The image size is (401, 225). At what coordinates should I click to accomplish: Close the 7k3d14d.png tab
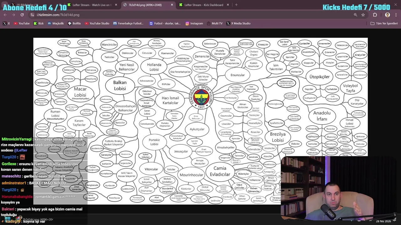(172, 5)
